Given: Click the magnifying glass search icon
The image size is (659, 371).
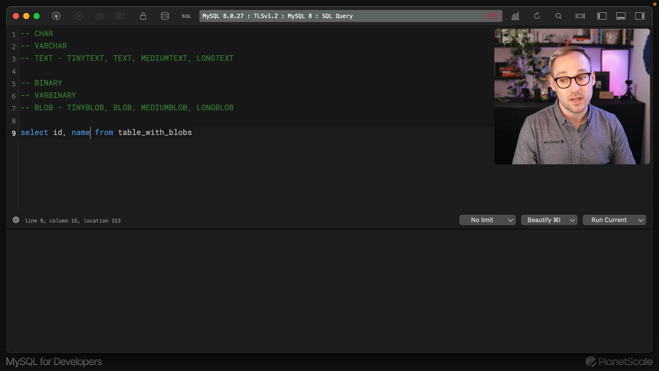Looking at the screenshot, I should pos(558,16).
